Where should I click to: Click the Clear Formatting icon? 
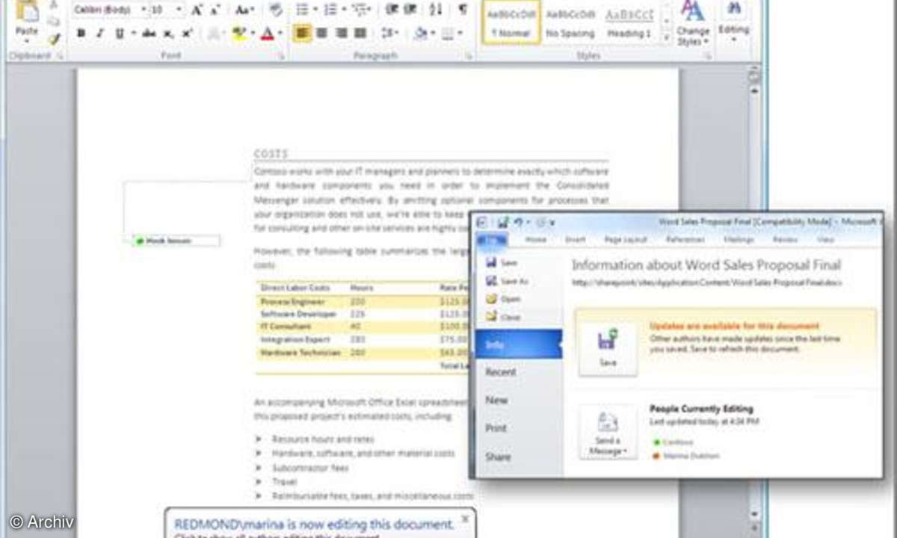[x=276, y=10]
